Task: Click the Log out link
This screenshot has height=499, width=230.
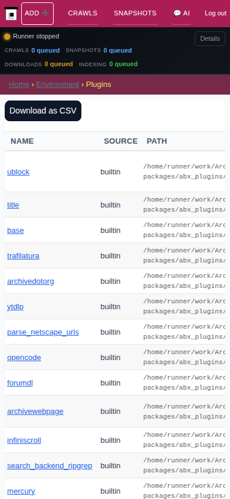Action: (215, 14)
